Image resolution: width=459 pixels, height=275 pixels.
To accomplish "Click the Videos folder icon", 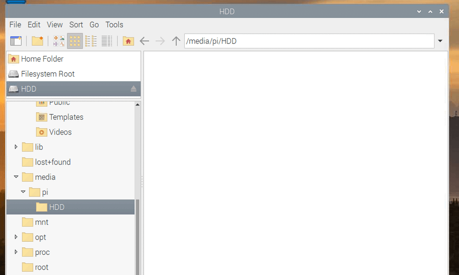I will click(x=42, y=132).
